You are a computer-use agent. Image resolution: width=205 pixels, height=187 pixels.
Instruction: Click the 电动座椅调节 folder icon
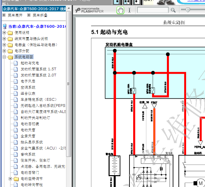[x=16, y=179]
